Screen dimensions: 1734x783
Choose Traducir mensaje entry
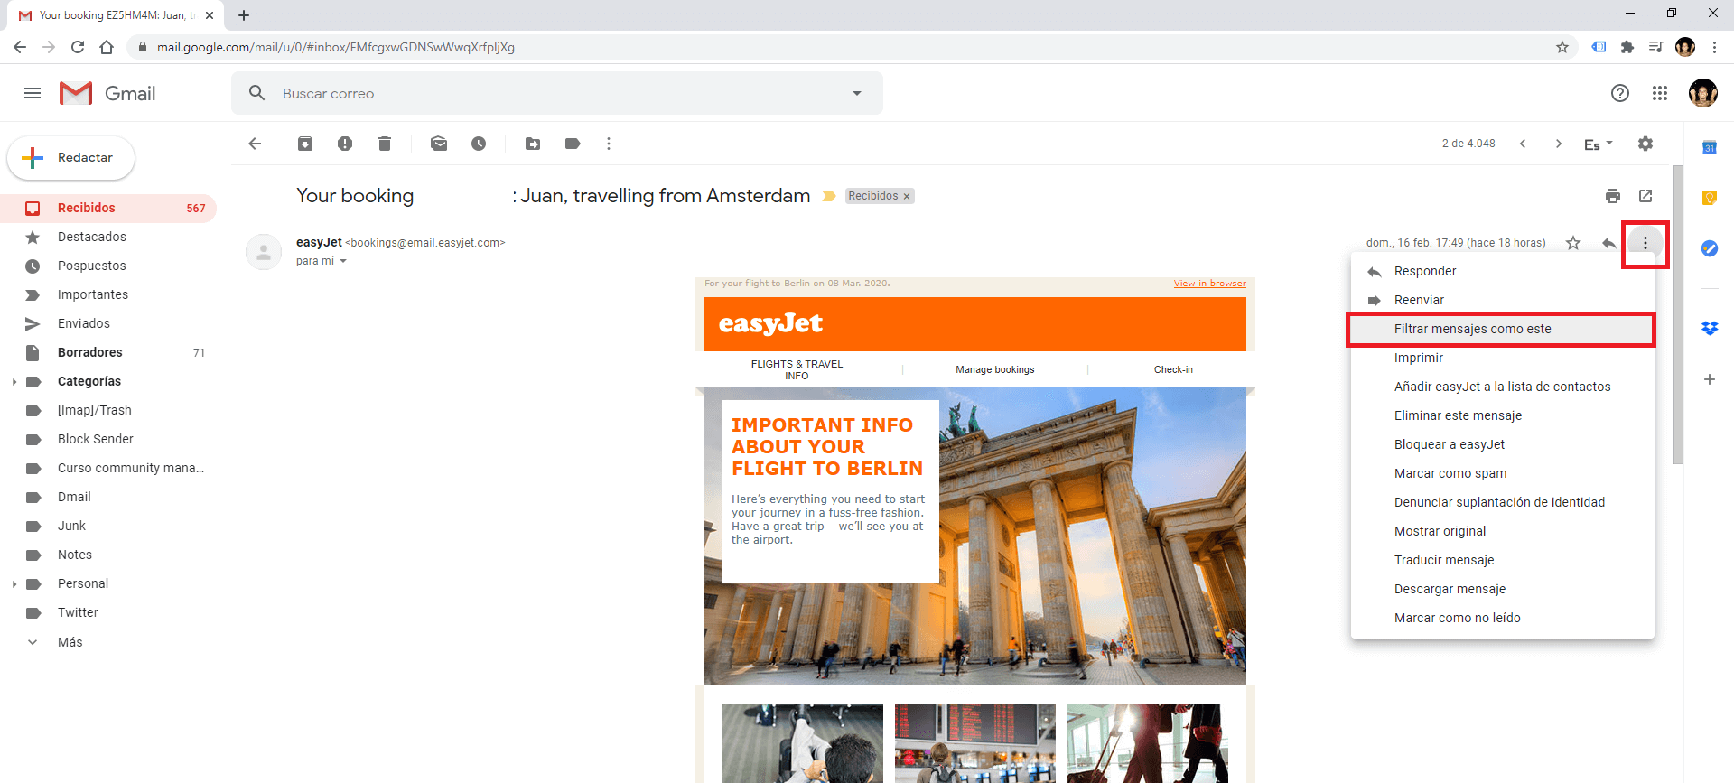tap(1503, 560)
